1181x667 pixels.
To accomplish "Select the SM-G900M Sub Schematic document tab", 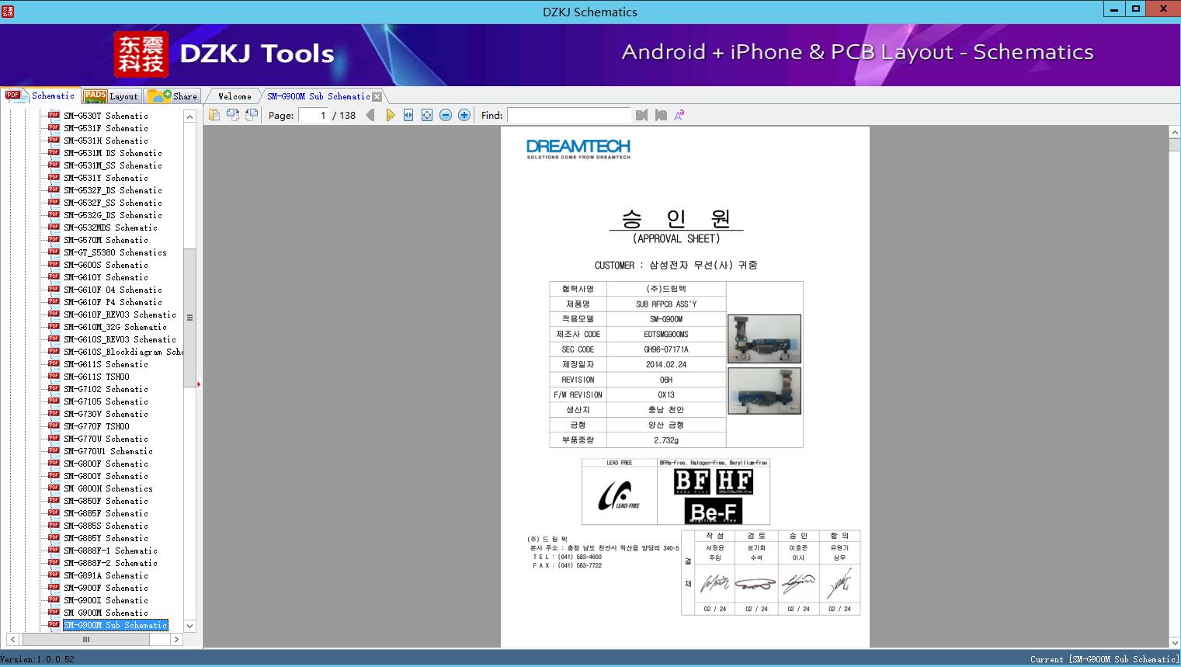I will click(x=318, y=96).
